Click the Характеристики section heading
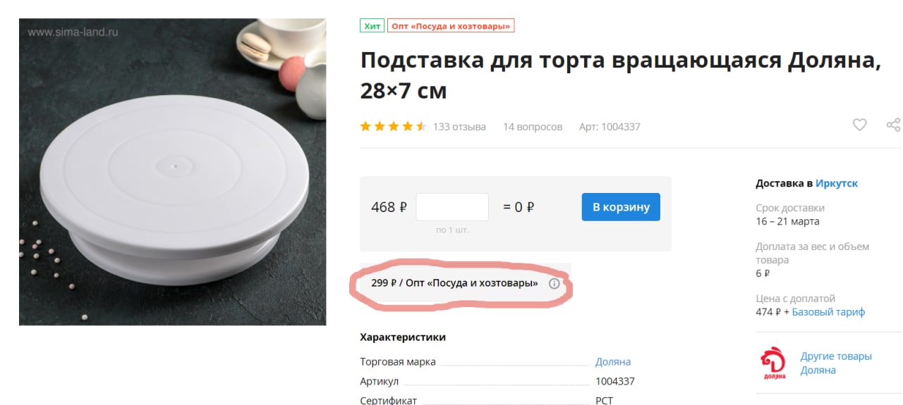 [403, 337]
